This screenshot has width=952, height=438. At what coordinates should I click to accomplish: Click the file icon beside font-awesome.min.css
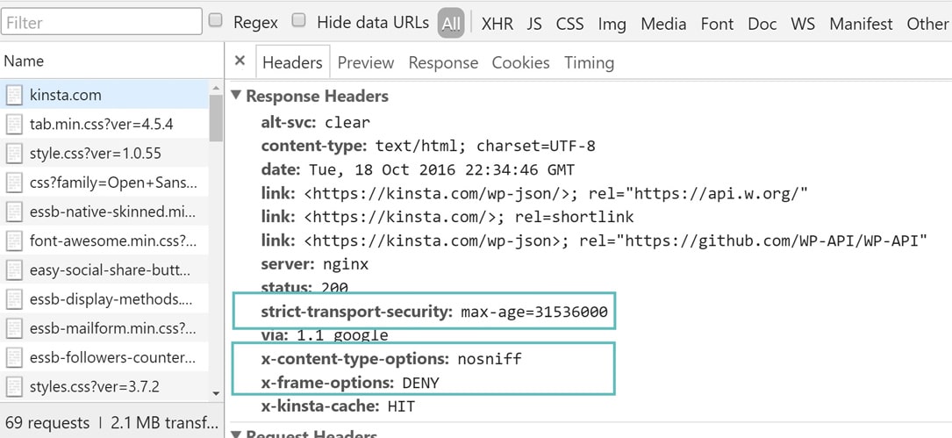tap(14, 241)
